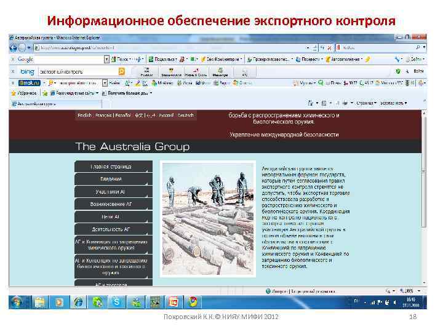Click Игры on the mail.ru toolbar
The width and height of the screenshot is (443, 332).
[x=185, y=83]
